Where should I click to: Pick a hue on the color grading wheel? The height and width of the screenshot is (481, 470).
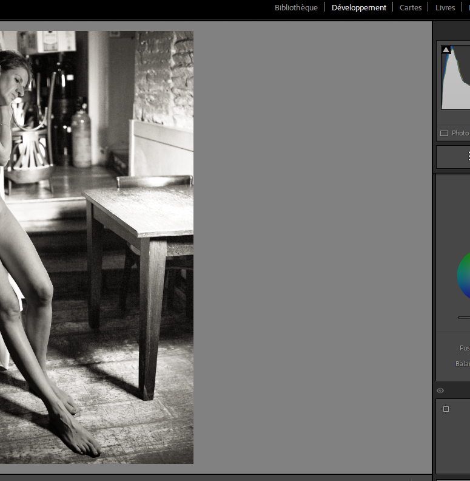[464, 276]
